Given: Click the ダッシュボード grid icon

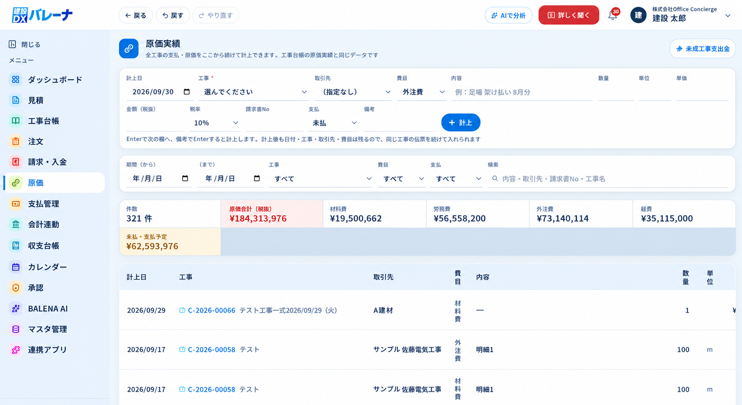Looking at the screenshot, I should tap(16, 80).
